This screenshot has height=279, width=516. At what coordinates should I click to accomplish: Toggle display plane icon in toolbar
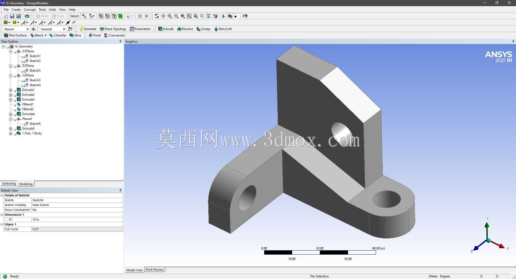point(223,16)
